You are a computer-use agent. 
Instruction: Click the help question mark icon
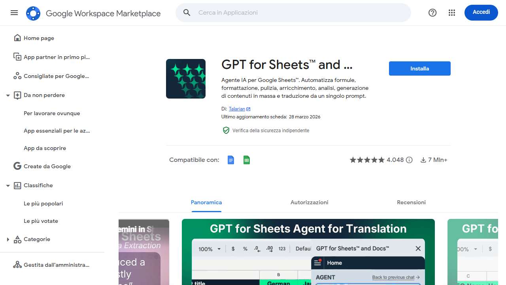click(x=432, y=13)
